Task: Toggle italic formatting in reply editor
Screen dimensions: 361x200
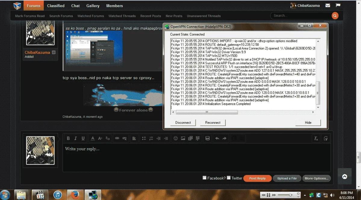Action: point(76,138)
